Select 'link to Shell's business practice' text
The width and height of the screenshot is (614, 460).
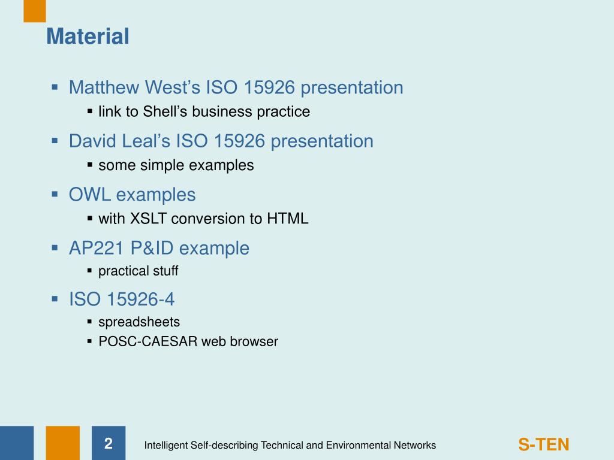pyautogui.click(x=204, y=111)
